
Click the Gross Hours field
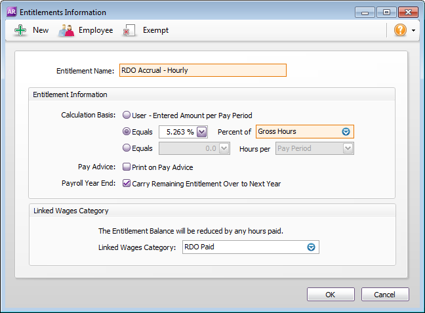point(305,131)
